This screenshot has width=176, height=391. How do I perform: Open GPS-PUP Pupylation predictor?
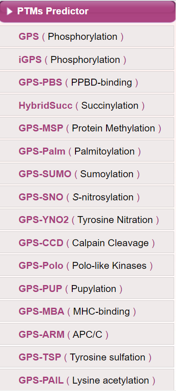click(x=87, y=288)
